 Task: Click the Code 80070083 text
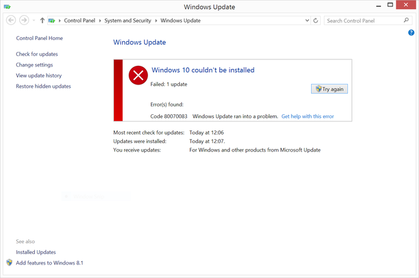[x=169, y=116]
